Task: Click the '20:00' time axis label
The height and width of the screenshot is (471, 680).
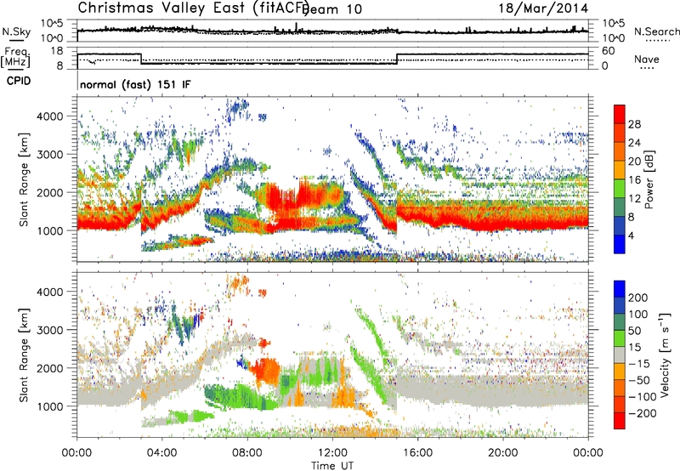Action: pos(503,453)
